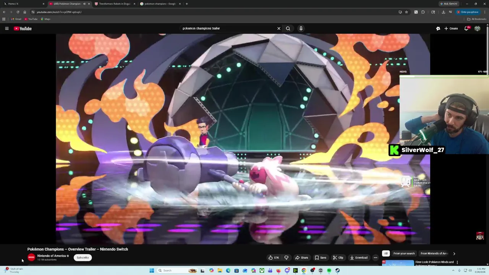This screenshot has width=489, height=275.
Task: Clear the YouTube search query with X
Action: click(x=279, y=28)
